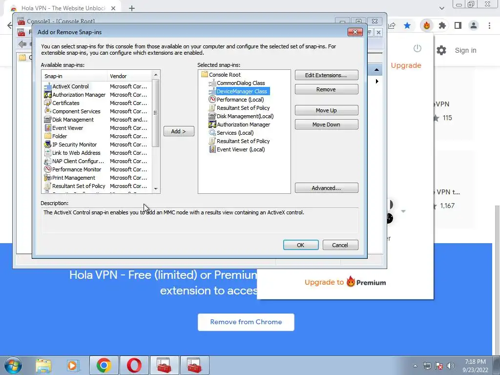Click the Print Management snap-in icon
This screenshot has height=375, width=500.
[47, 178]
